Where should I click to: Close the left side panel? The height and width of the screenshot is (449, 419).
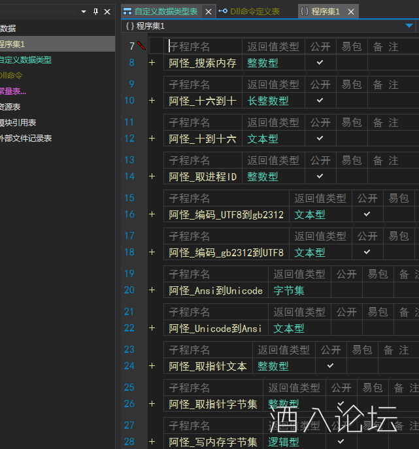[x=108, y=12]
